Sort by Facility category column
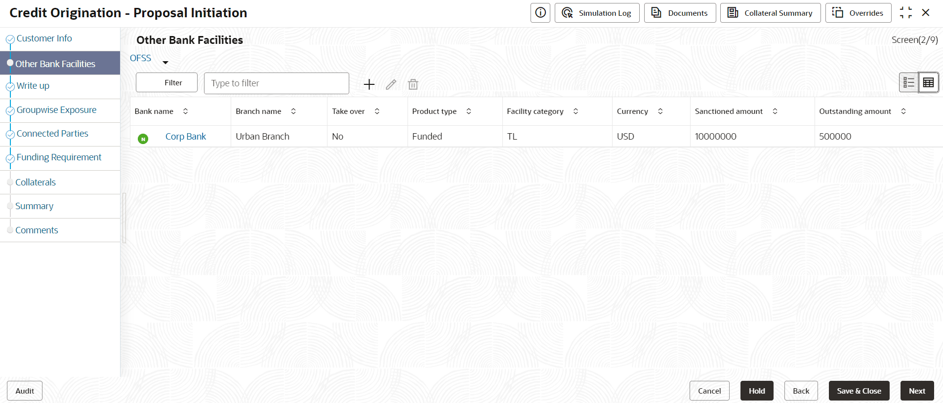943x403 pixels. coord(575,111)
